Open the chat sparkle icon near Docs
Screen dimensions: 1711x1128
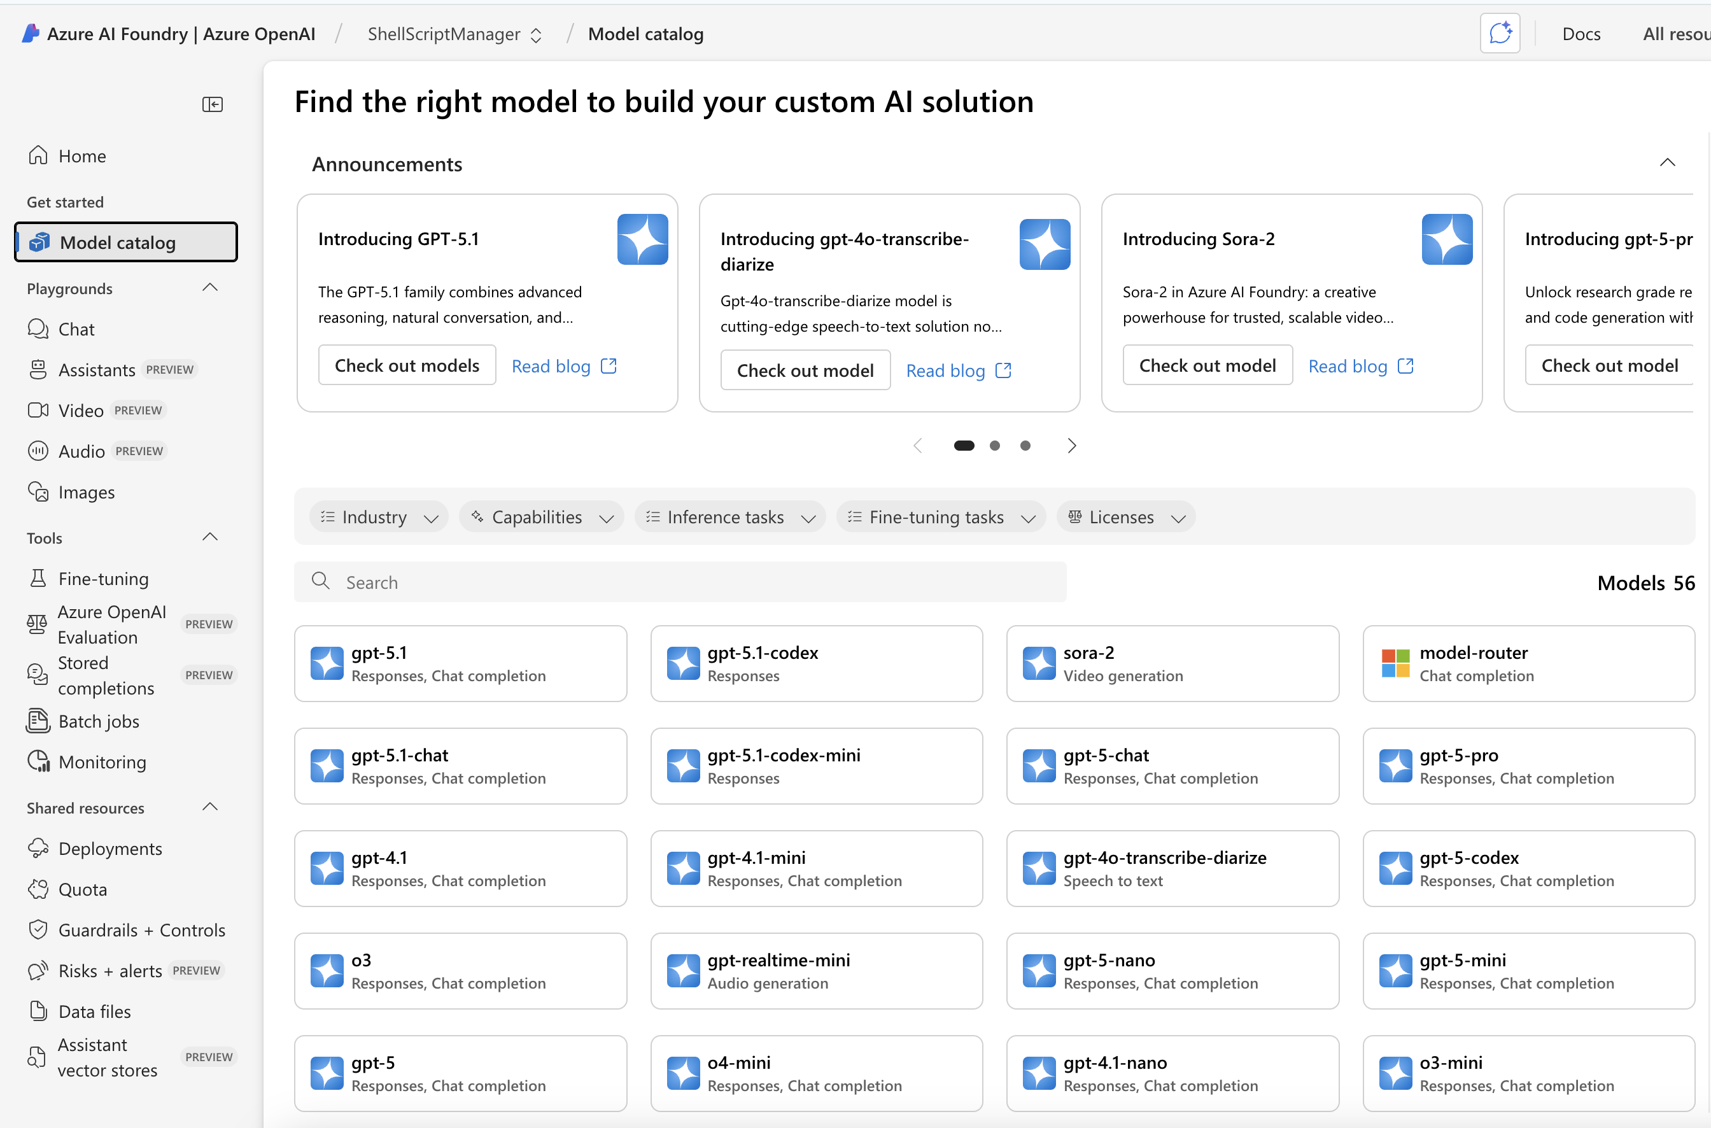pyautogui.click(x=1500, y=34)
